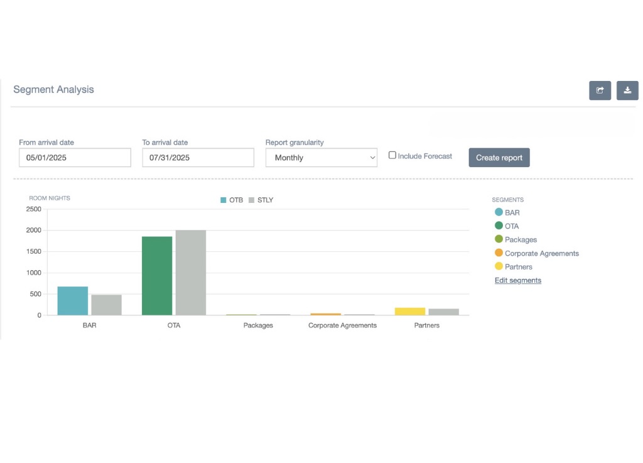
Task: Click the BAR STLY gray bar
Action: pos(106,305)
